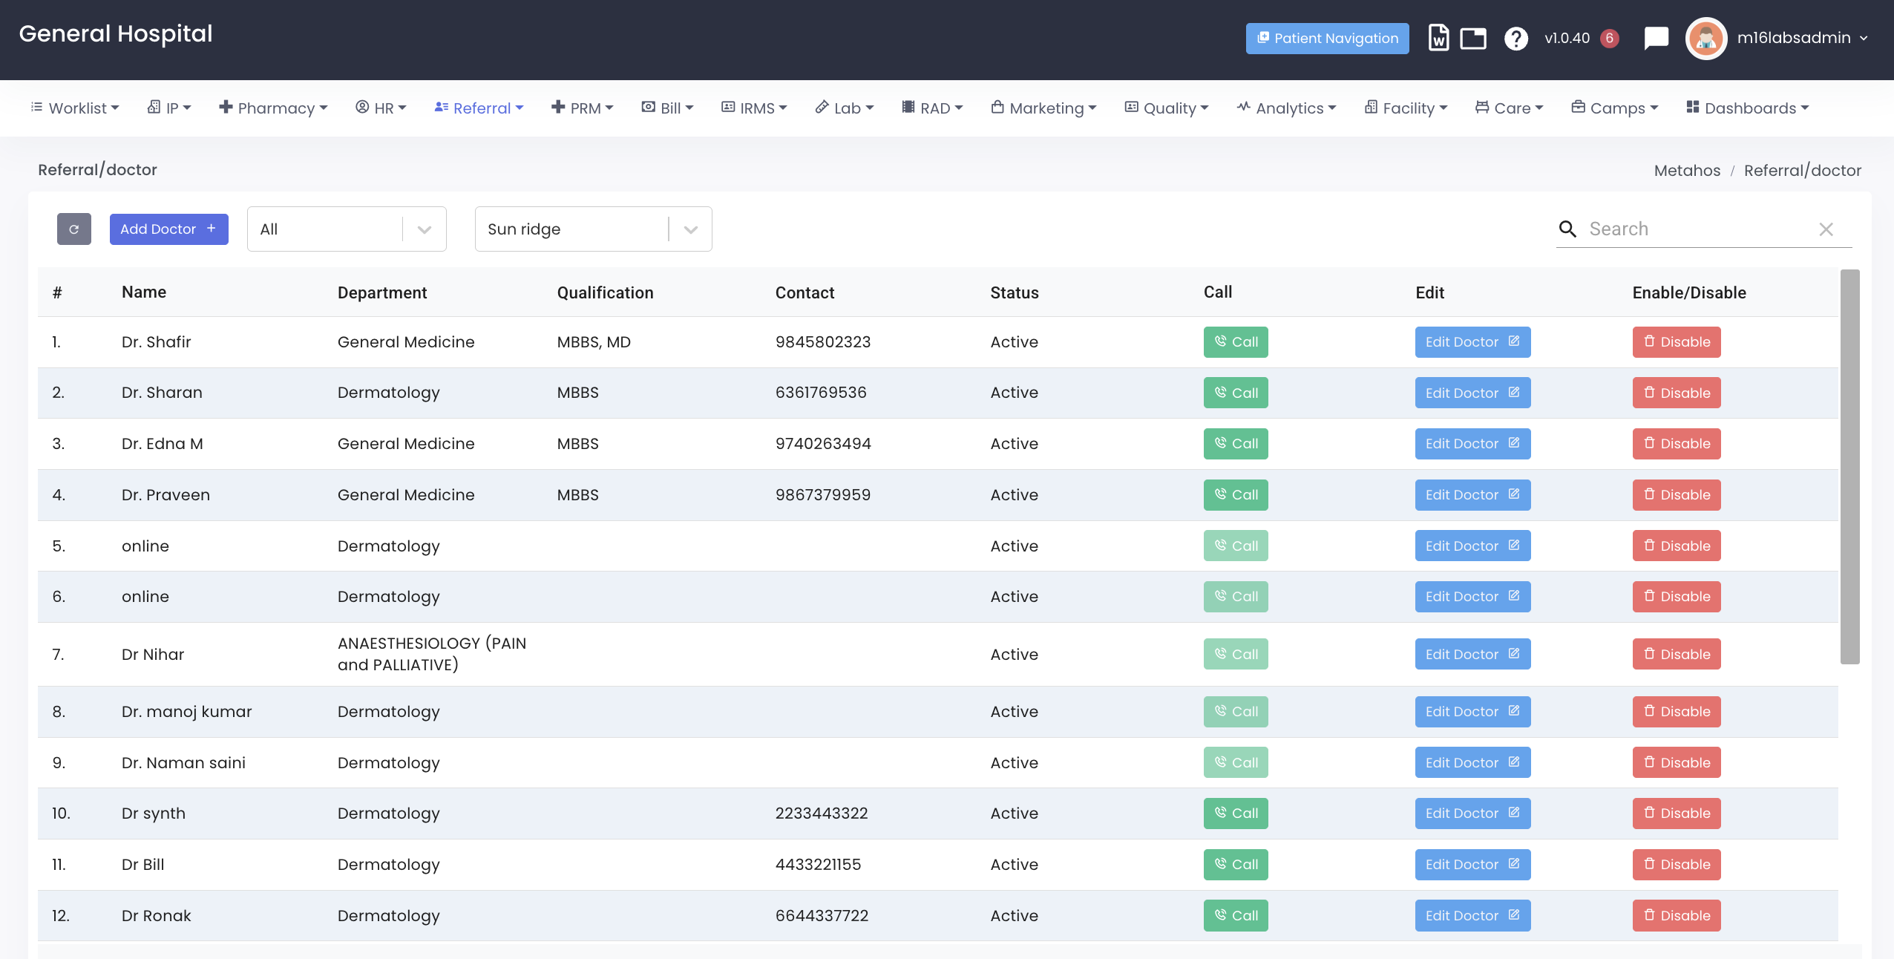The image size is (1894, 959).
Task: Click the Add Doctor button
Action: coord(168,229)
